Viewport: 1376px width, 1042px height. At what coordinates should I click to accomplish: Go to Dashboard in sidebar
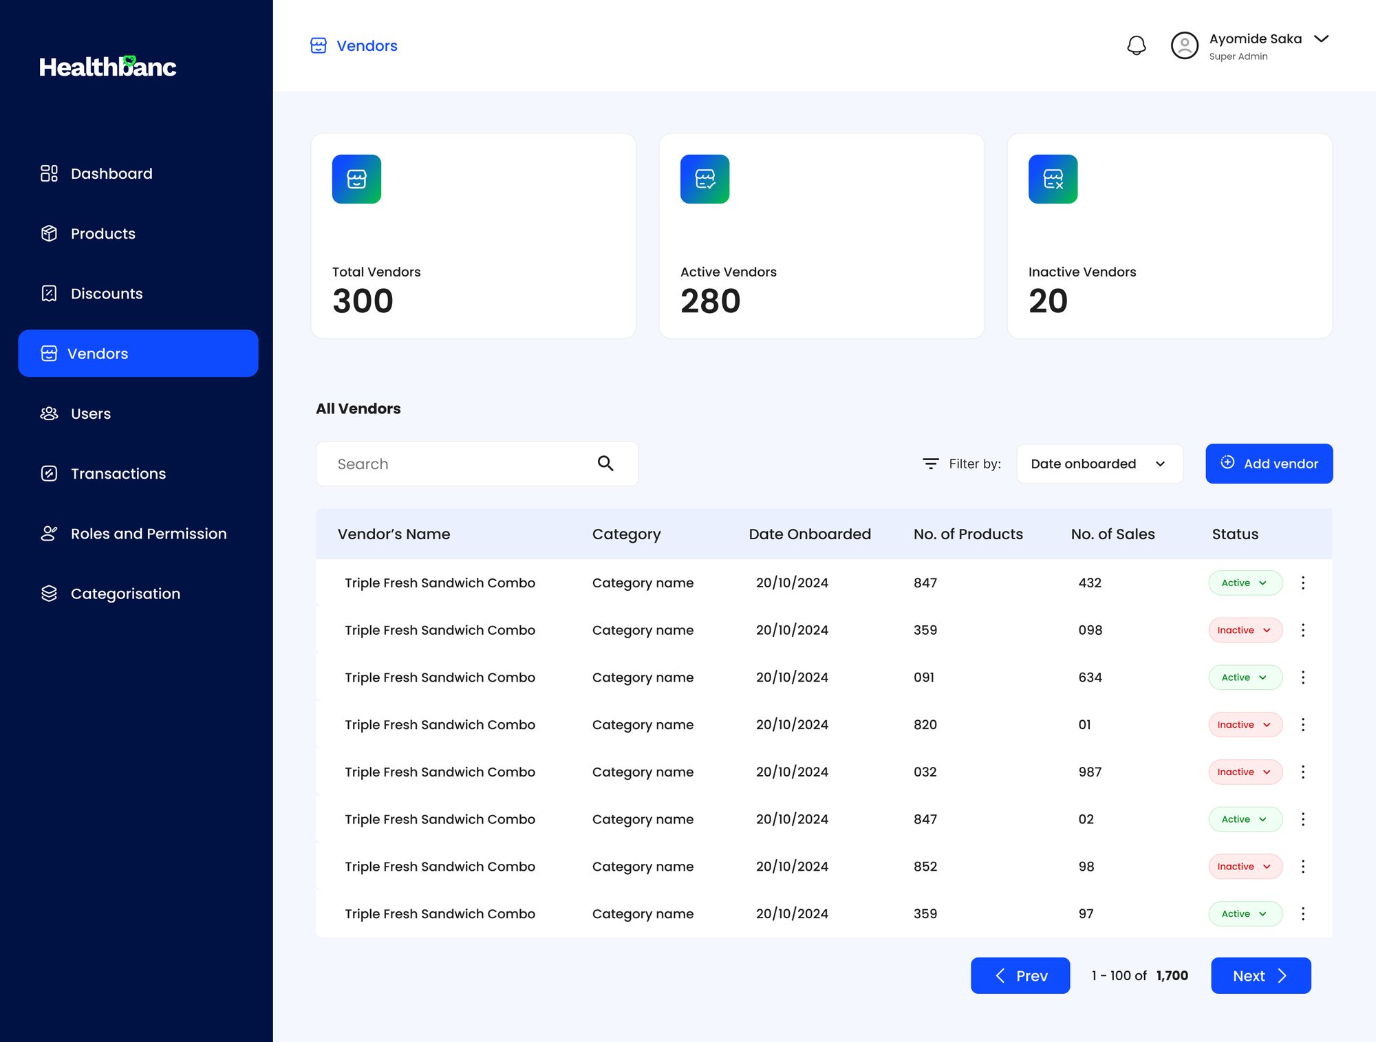point(111,173)
